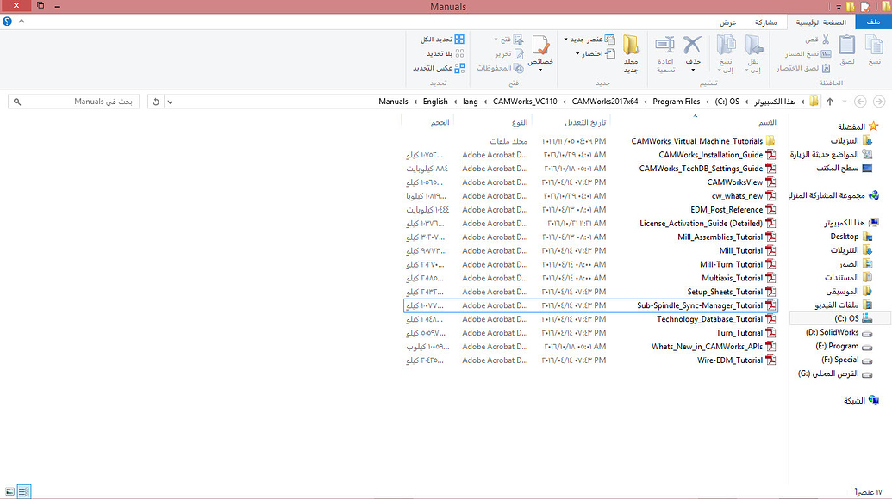Open the New Item (عنصر جديد) dropdown
This screenshot has width=892, height=499.
(589, 40)
